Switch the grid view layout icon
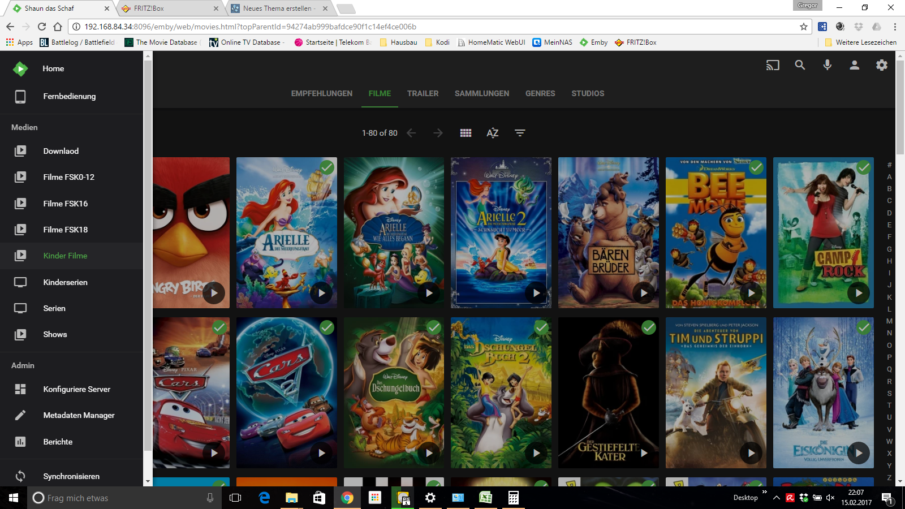The width and height of the screenshot is (905, 509). (x=466, y=133)
